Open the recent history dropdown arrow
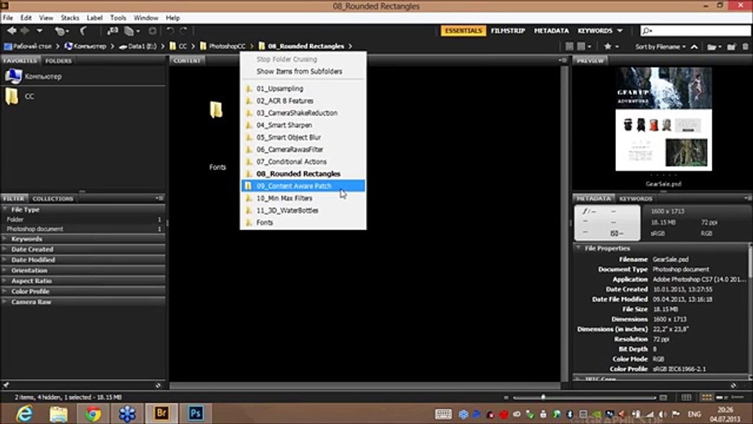This screenshot has height=424, width=753. click(x=39, y=31)
